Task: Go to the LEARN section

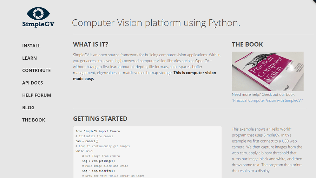Action: pyautogui.click(x=29, y=58)
